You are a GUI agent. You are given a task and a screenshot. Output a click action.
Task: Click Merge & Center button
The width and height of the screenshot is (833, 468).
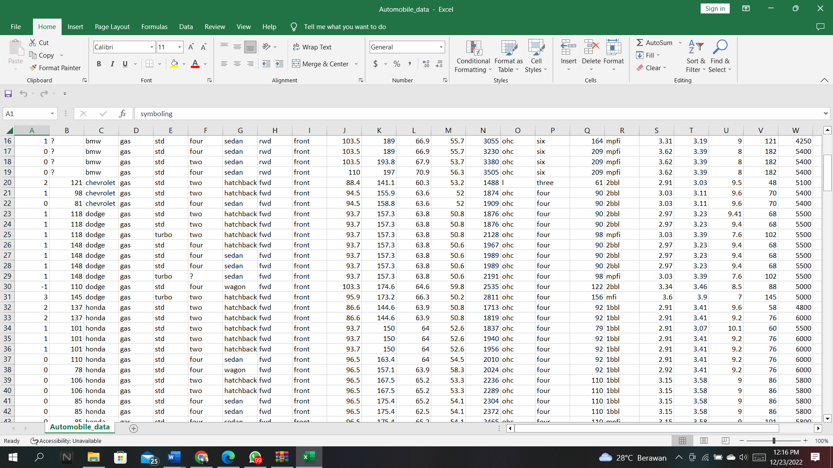pos(321,64)
